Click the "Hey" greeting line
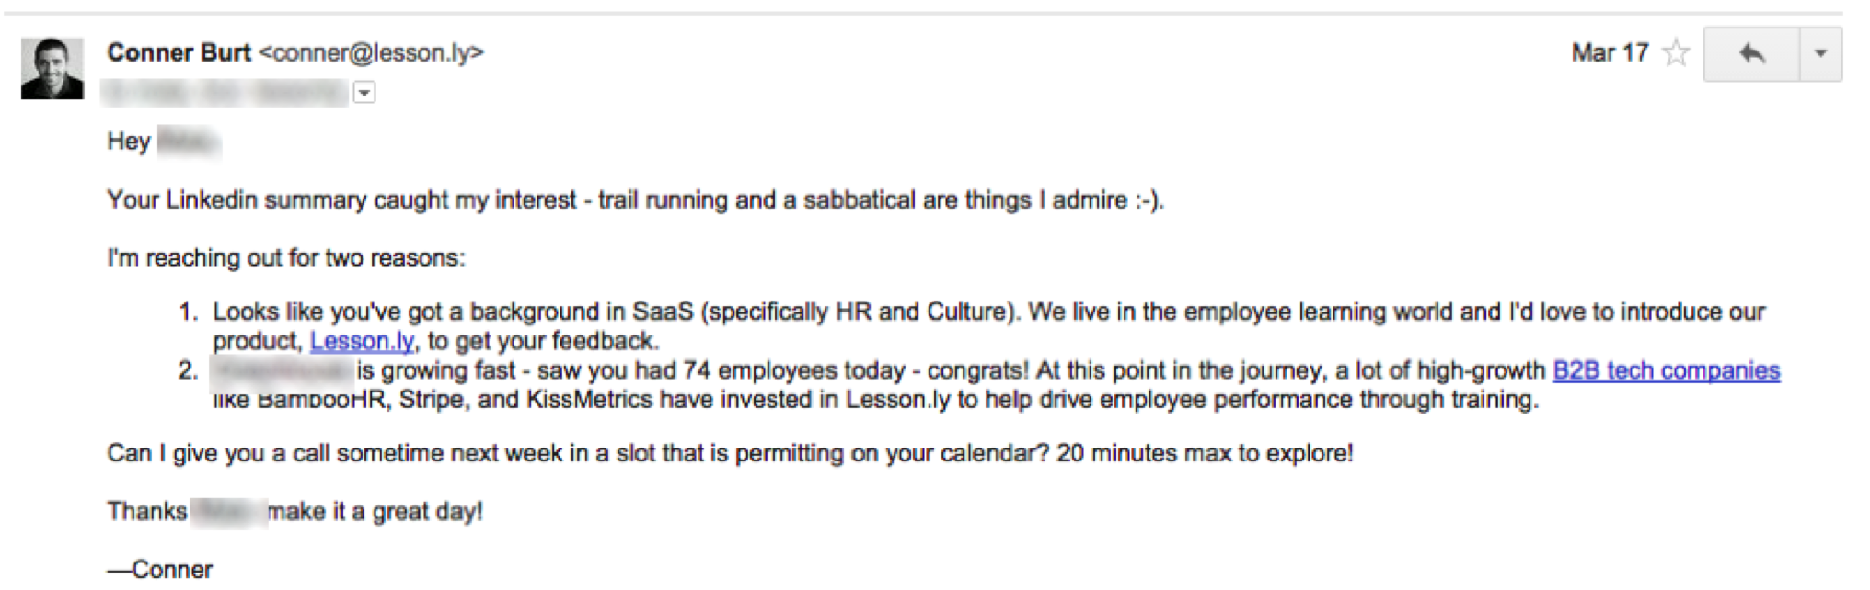This screenshot has height=590, width=1870. tap(129, 142)
